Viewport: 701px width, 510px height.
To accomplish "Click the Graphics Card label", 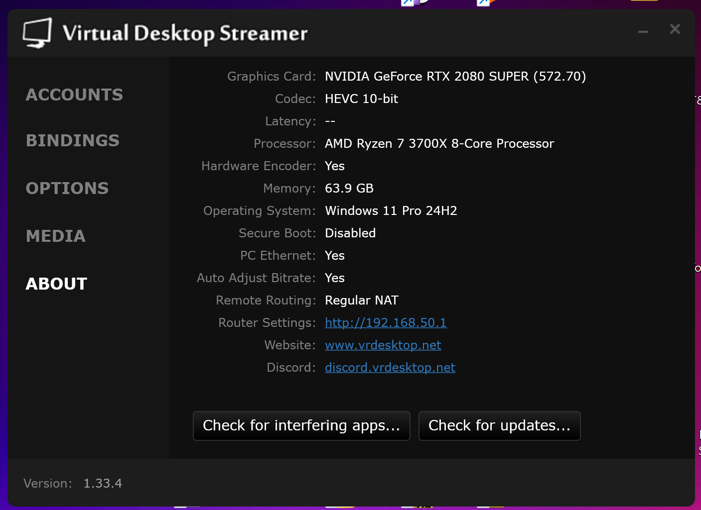I will tap(272, 76).
